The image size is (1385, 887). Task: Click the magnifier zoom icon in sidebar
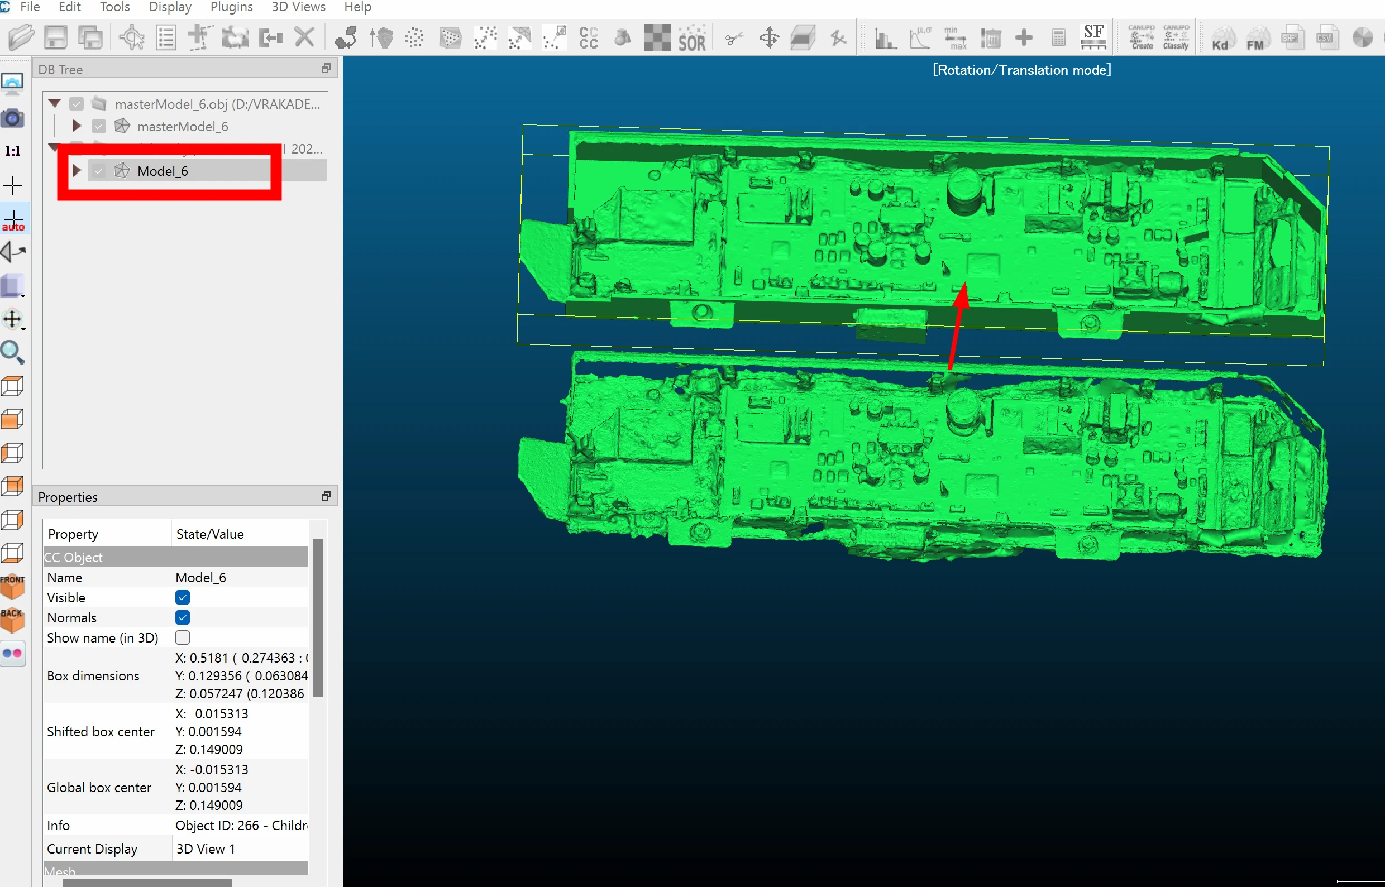coord(12,352)
